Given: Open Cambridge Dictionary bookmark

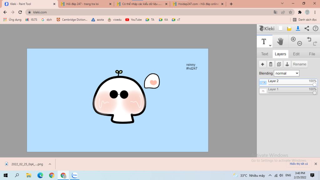Looking at the screenshot, I should coord(72,20).
